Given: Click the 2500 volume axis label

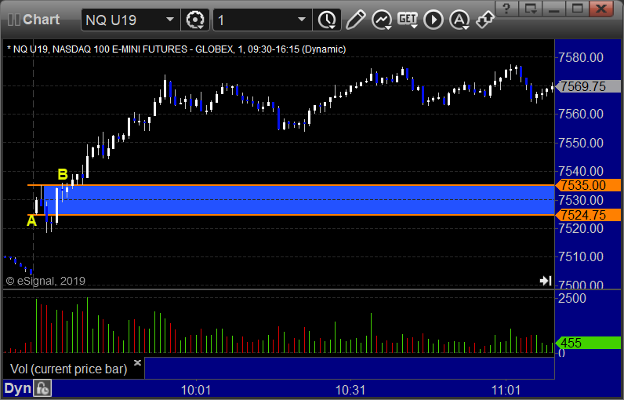Looking at the screenshot, I should 571,298.
